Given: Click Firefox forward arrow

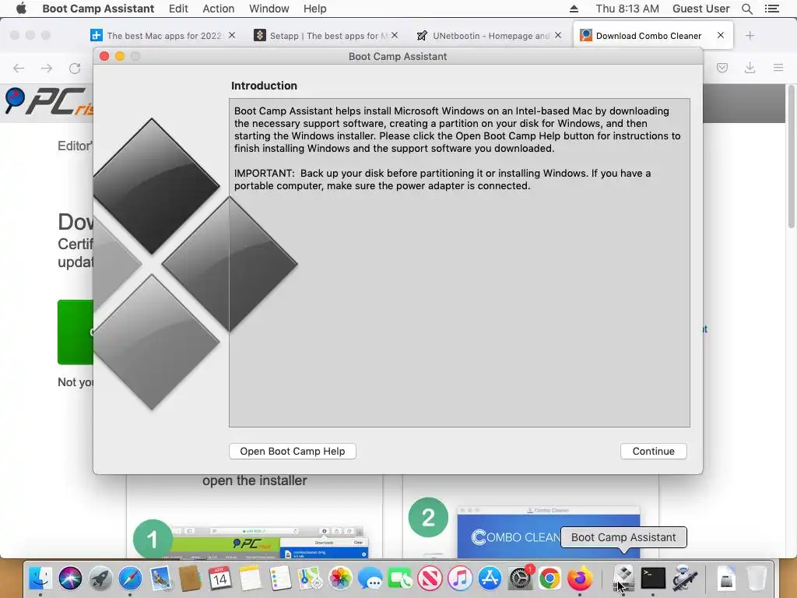Looking at the screenshot, I should tap(47, 69).
